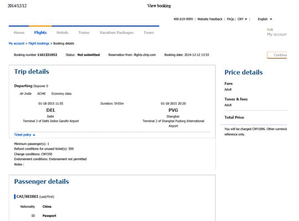299x221 pixels.
Task: Select the Flights tab
Action: coord(40,33)
